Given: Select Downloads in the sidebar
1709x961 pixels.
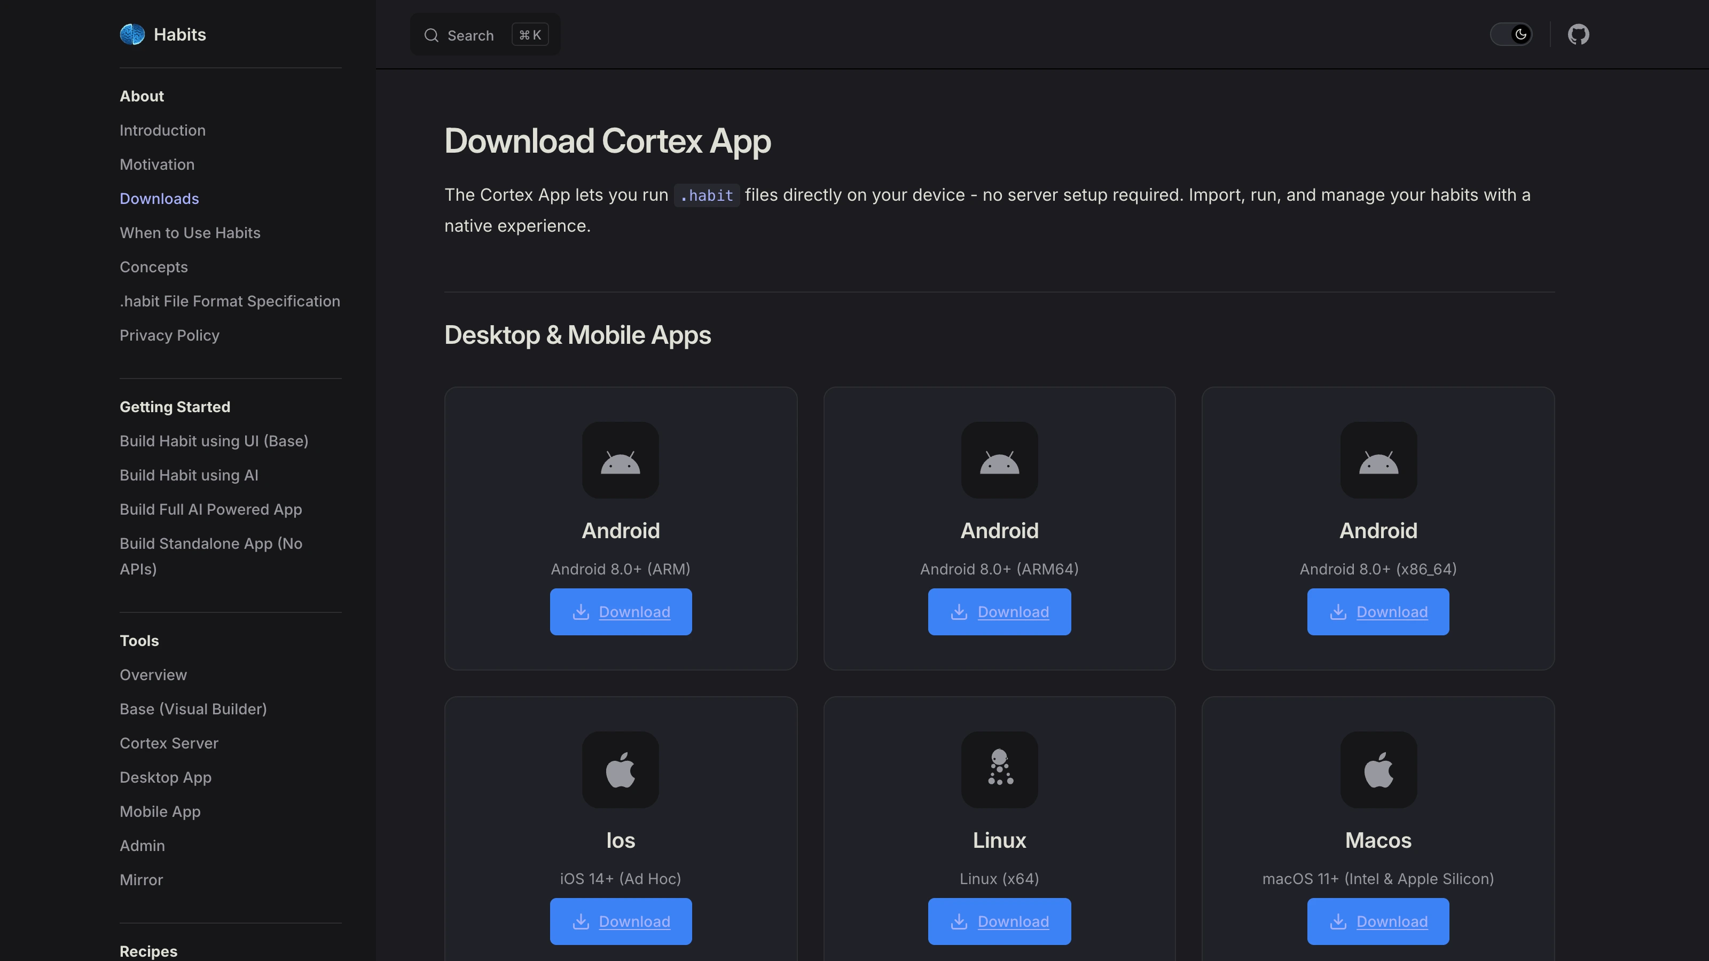Looking at the screenshot, I should [159, 199].
